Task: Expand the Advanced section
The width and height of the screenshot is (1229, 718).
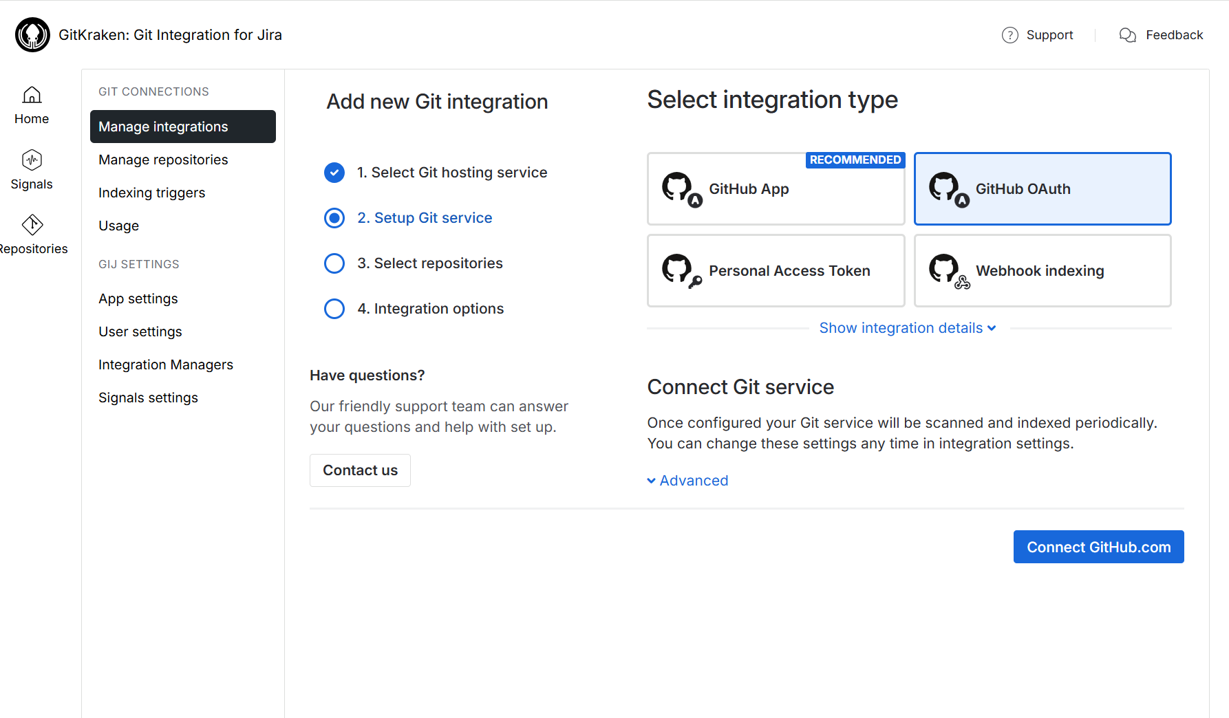Action: click(687, 481)
